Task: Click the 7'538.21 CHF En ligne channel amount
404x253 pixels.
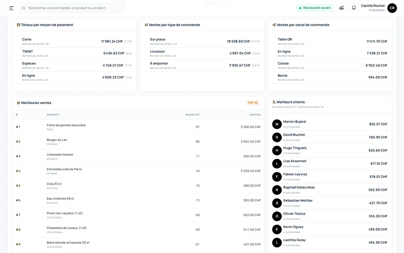Action: 377,53
